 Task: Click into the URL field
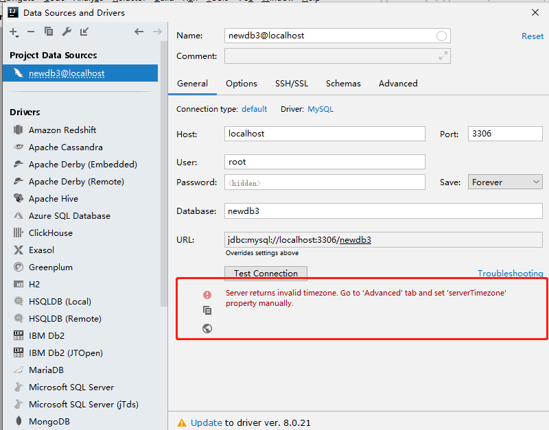(x=384, y=240)
